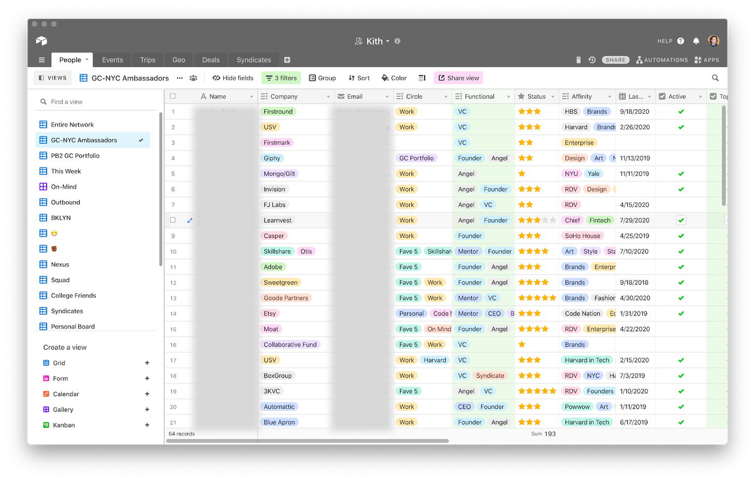The image size is (754, 480).
Task: Open the base info circle icon
Action: point(397,41)
